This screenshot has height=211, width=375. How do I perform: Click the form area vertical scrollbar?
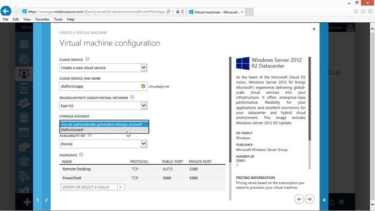coord(230,110)
